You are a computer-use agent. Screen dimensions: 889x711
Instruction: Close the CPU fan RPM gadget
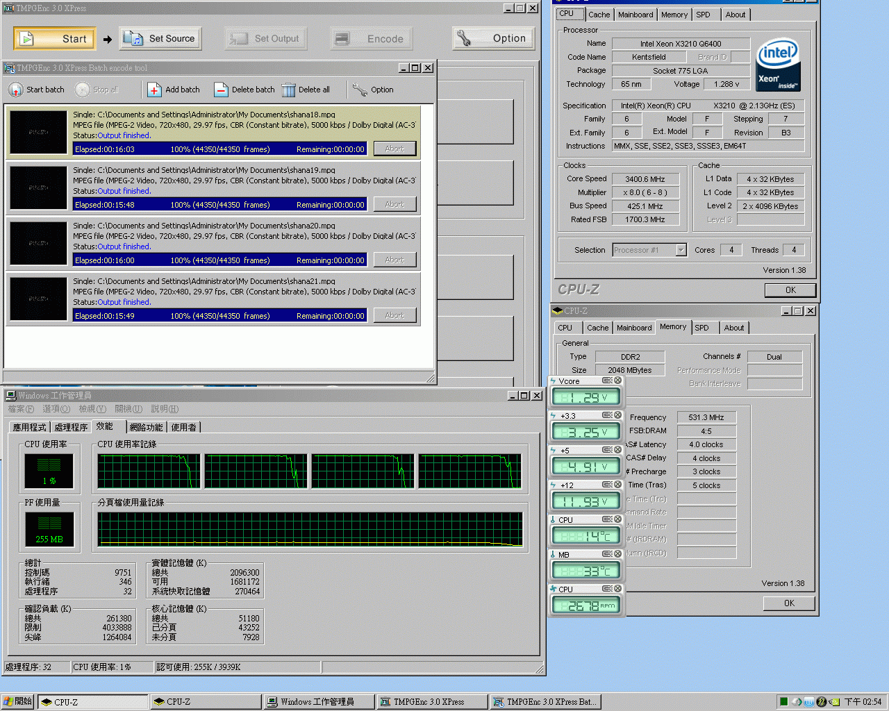(617, 589)
